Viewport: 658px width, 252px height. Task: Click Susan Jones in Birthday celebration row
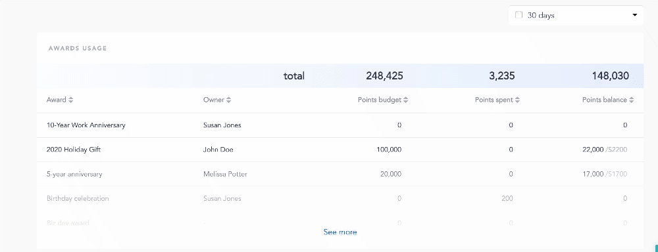pos(222,198)
